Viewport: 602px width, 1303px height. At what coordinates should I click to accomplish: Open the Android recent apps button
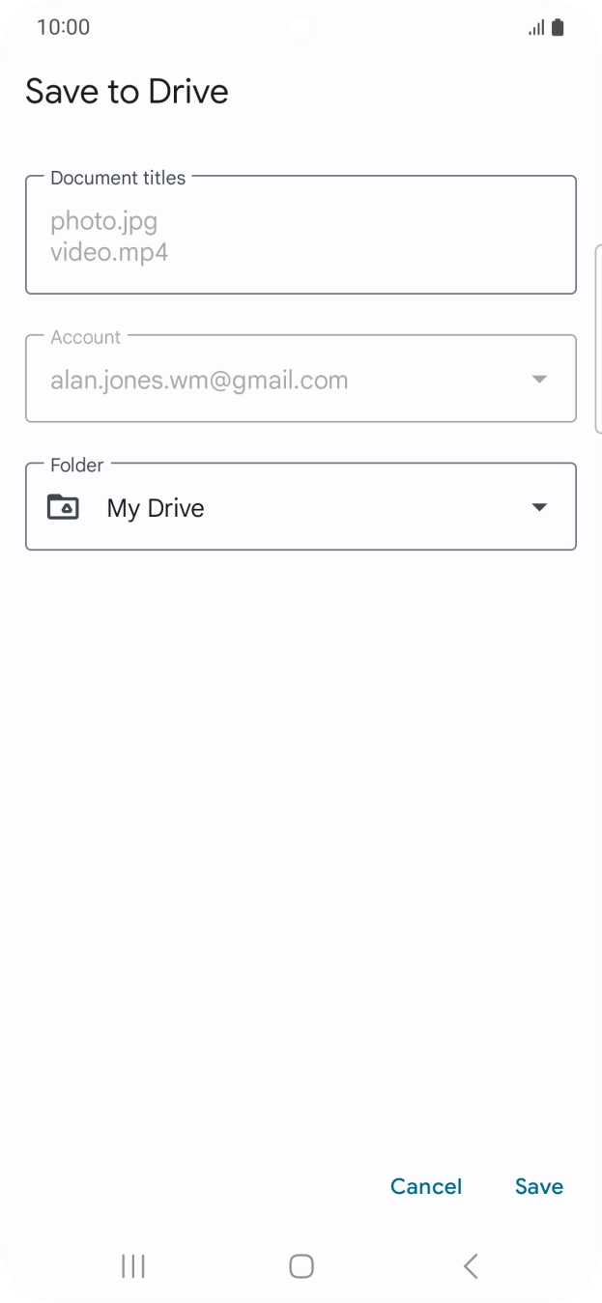click(x=132, y=1266)
